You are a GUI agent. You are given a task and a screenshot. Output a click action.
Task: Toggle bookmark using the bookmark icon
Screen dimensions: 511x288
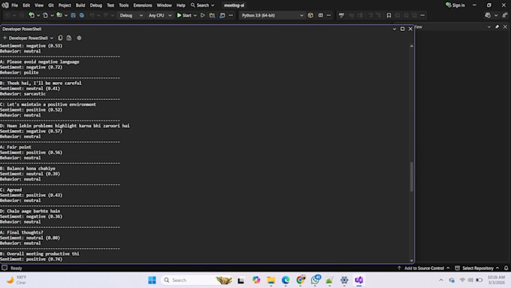(x=389, y=15)
